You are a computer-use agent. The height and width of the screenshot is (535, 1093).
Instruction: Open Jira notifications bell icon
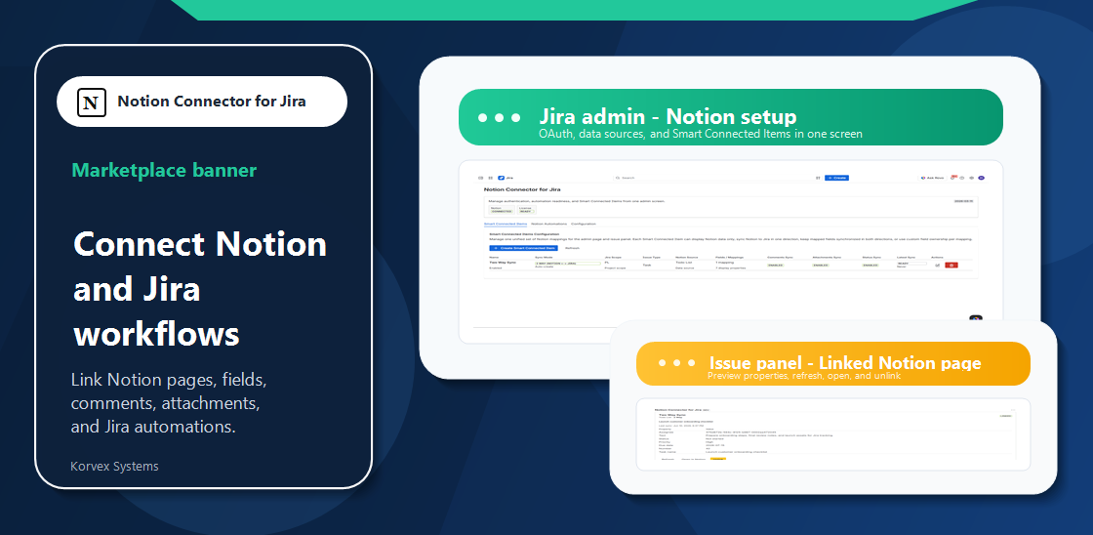tap(952, 178)
